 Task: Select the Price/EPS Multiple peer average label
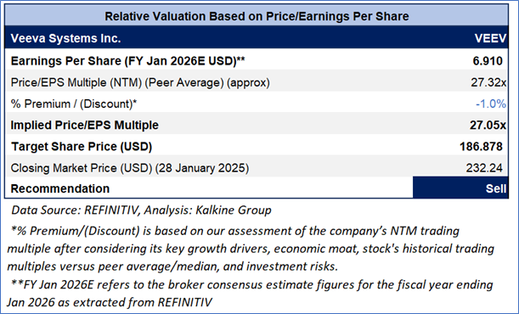[140, 82]
